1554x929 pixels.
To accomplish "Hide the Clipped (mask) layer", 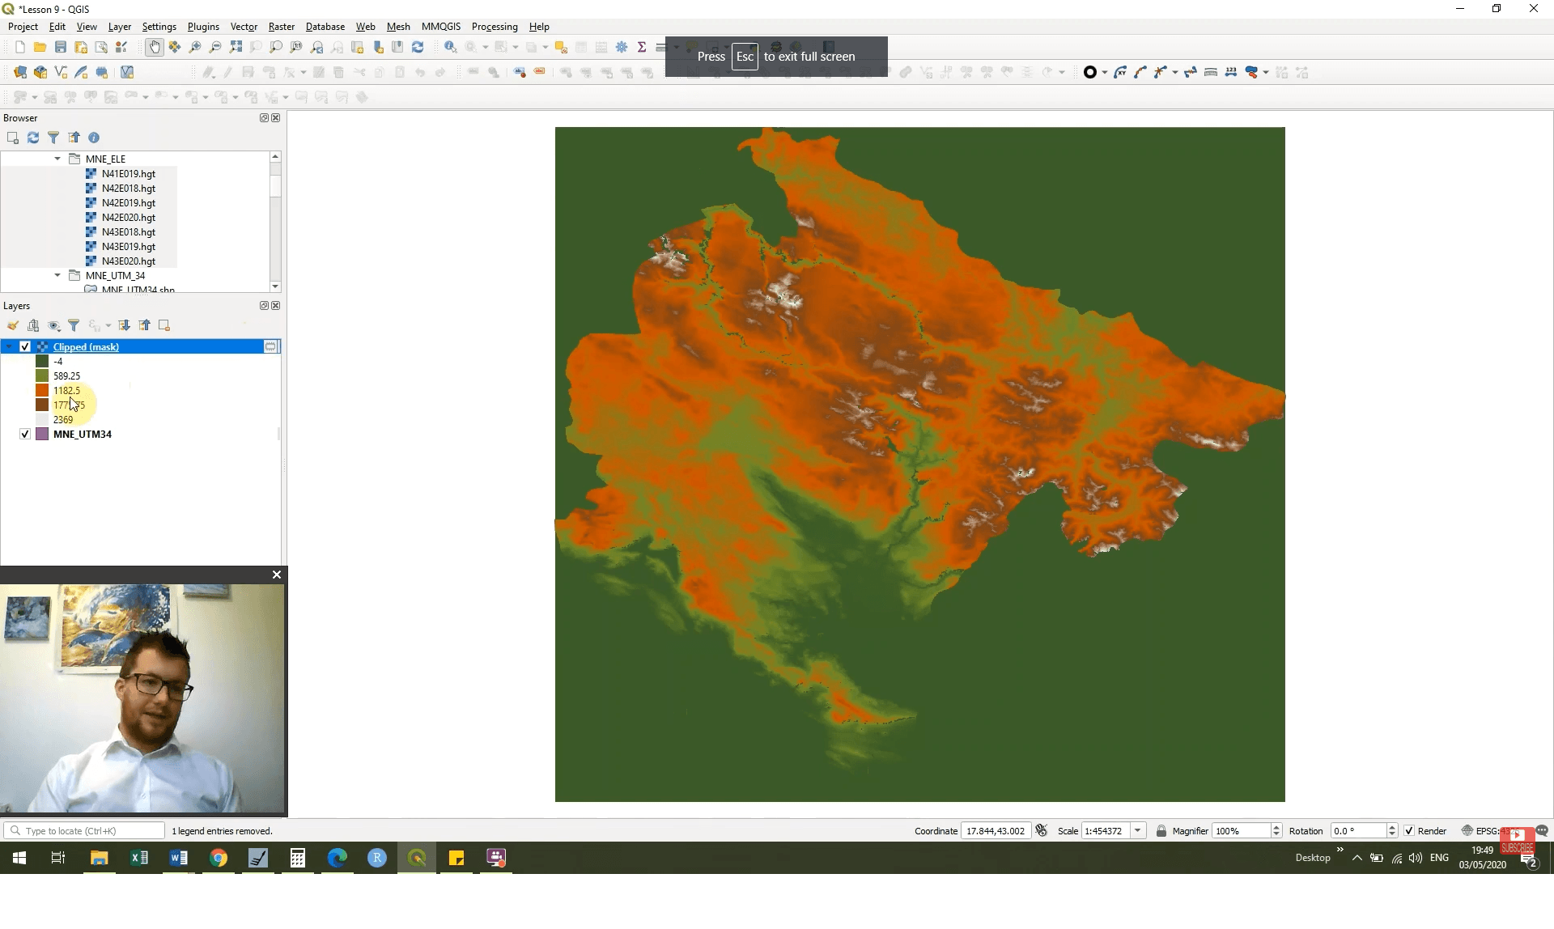I will click(x=25, y=346).
